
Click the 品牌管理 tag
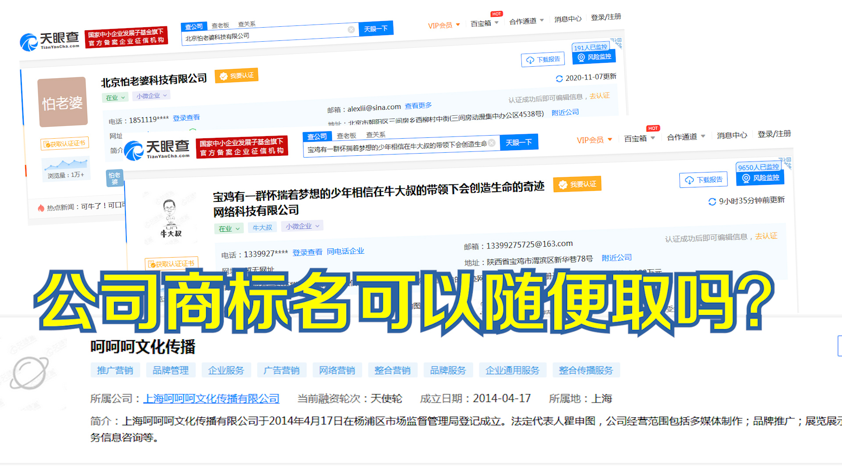pyautogui.click(x=171, y=370)
